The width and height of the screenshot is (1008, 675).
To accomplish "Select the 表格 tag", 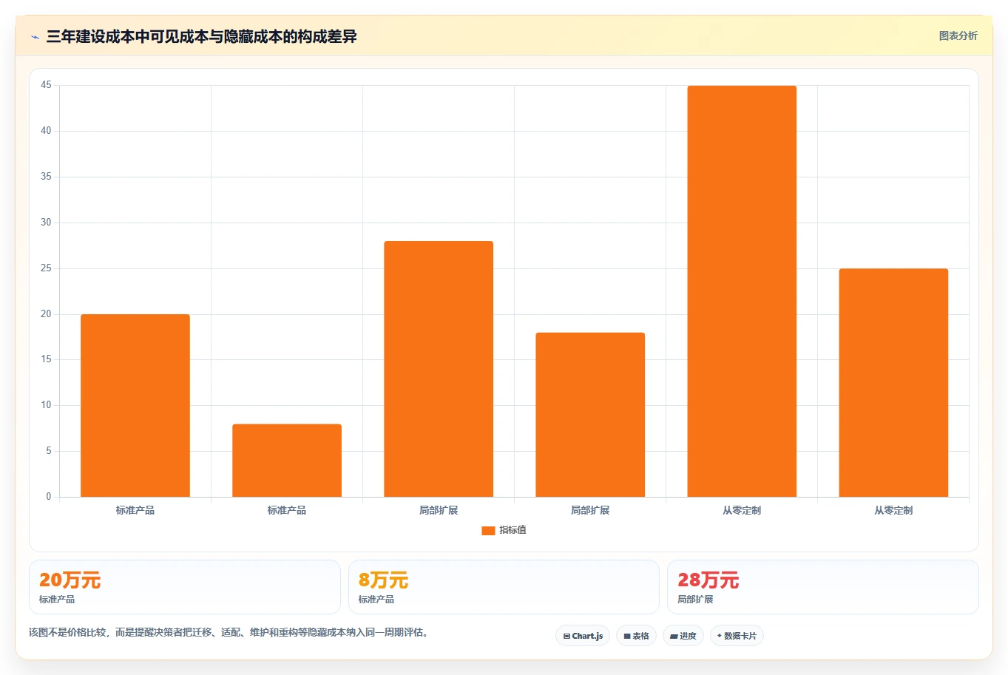I will 636,636.
